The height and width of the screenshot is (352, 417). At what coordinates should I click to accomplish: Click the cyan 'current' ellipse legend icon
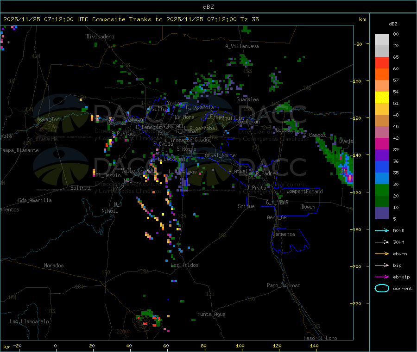(382, 288)
